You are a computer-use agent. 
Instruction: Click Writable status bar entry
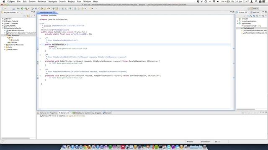tap(190, 142)
